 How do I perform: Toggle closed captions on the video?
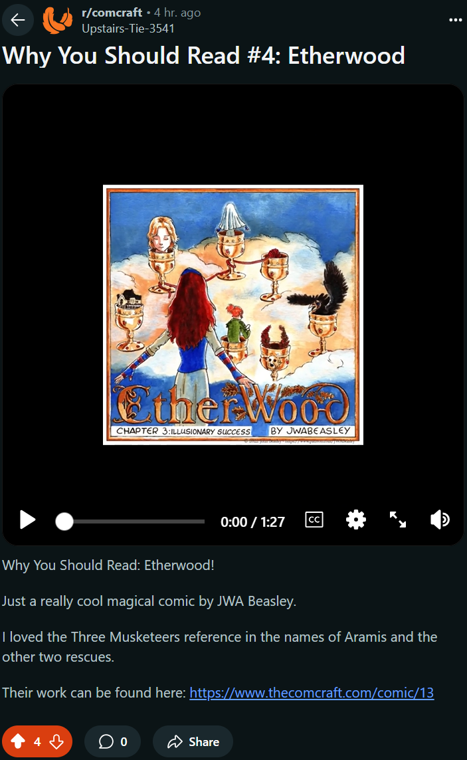click(314, 520)
